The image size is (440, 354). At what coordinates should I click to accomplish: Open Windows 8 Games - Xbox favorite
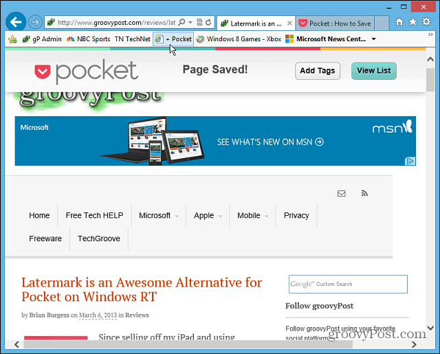tap(239, 39)
